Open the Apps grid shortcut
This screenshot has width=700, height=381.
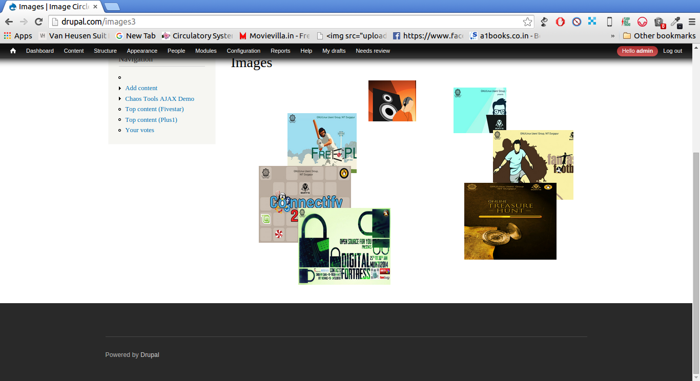point(18,36)
